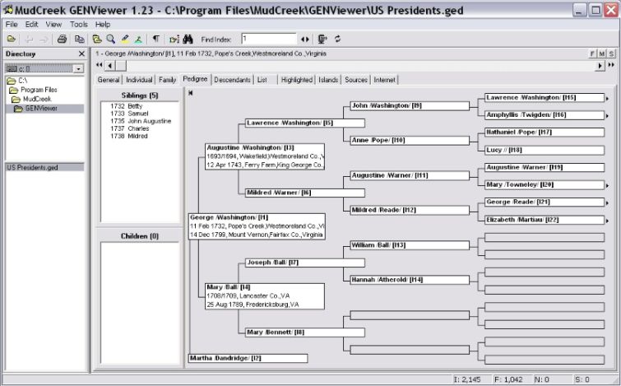
Task: Switch to the Family tab
Action: click(168, 80)
